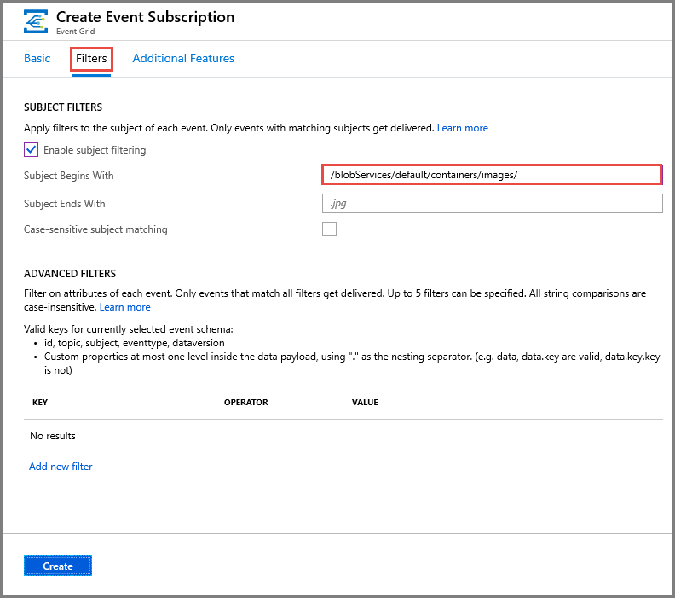
Task: Click the Create Event Subscription title
Action: [145, 16]
